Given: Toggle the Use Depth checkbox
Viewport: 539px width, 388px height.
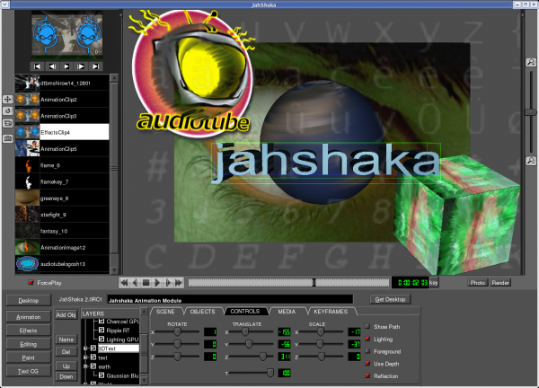Looking at the screenshot, I should click(367, 364).
